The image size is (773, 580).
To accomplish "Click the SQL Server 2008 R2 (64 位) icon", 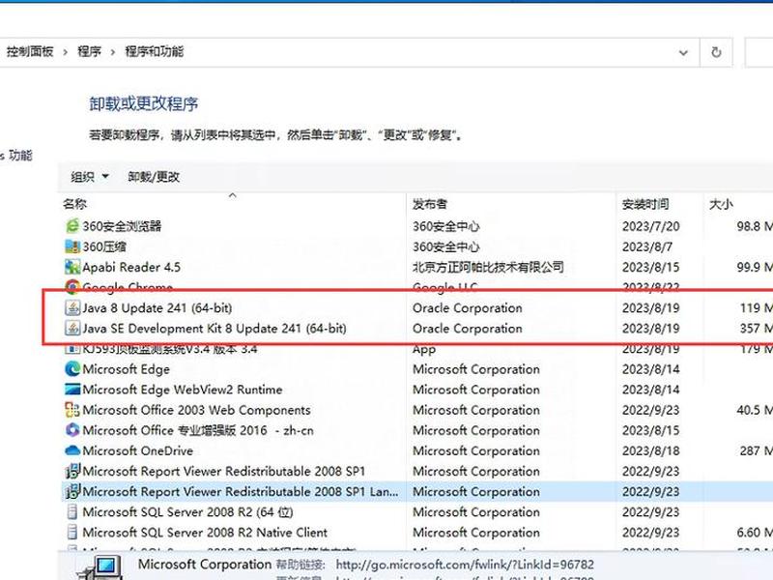I will click(x=72, y=512).
